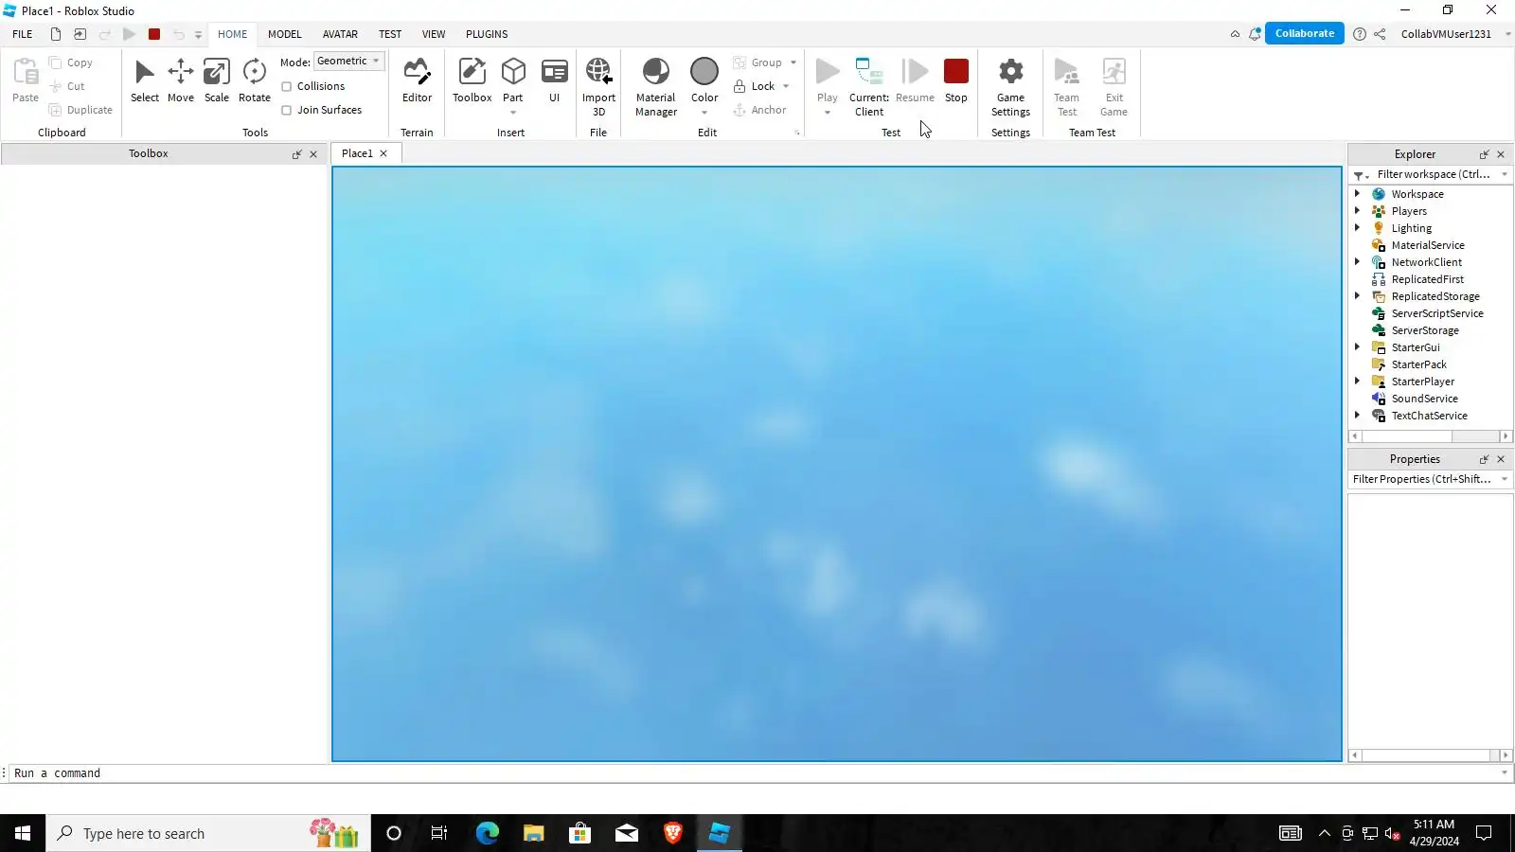The width and height of the screenshot is (1515, 852).
Task: Expand the Players tree node
Action: click(1357, 211)
